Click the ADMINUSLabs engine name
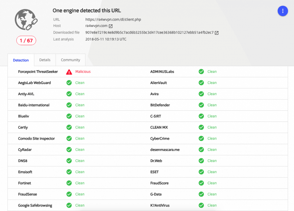Viewport: 294px width, 211px height. tap(162, 71)
